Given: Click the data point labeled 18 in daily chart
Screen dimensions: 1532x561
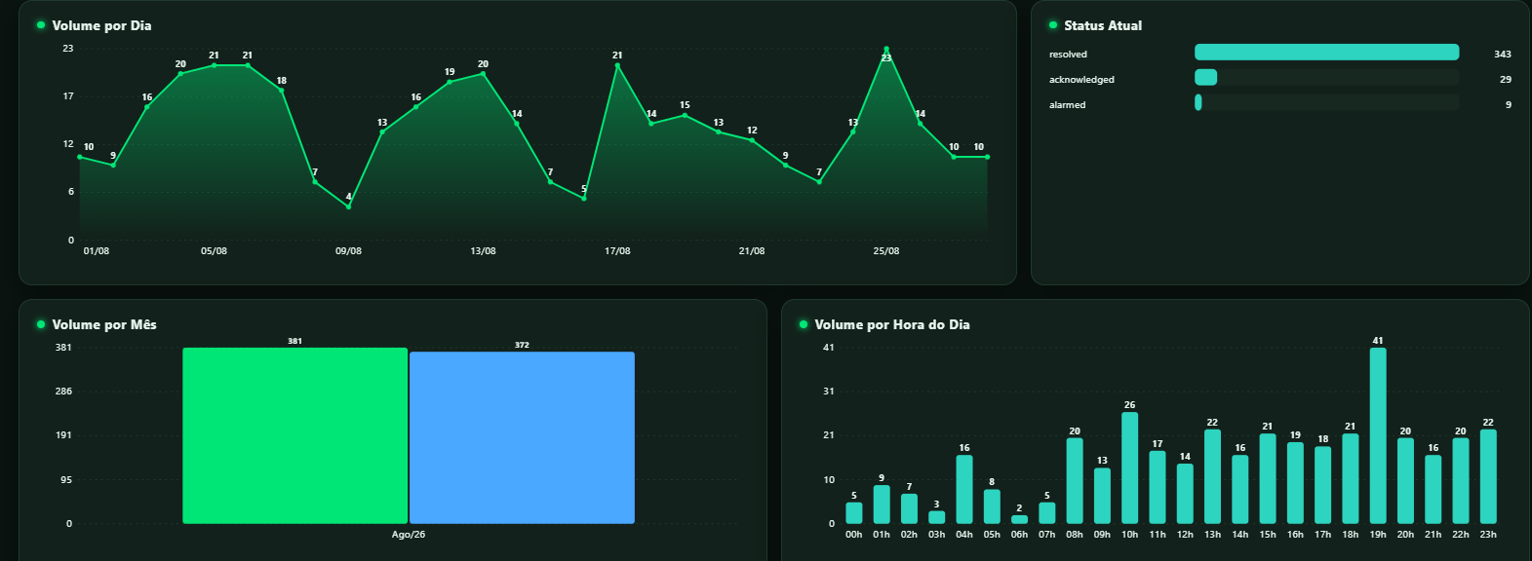Looking at the screenshot, I should pos(281,91).
